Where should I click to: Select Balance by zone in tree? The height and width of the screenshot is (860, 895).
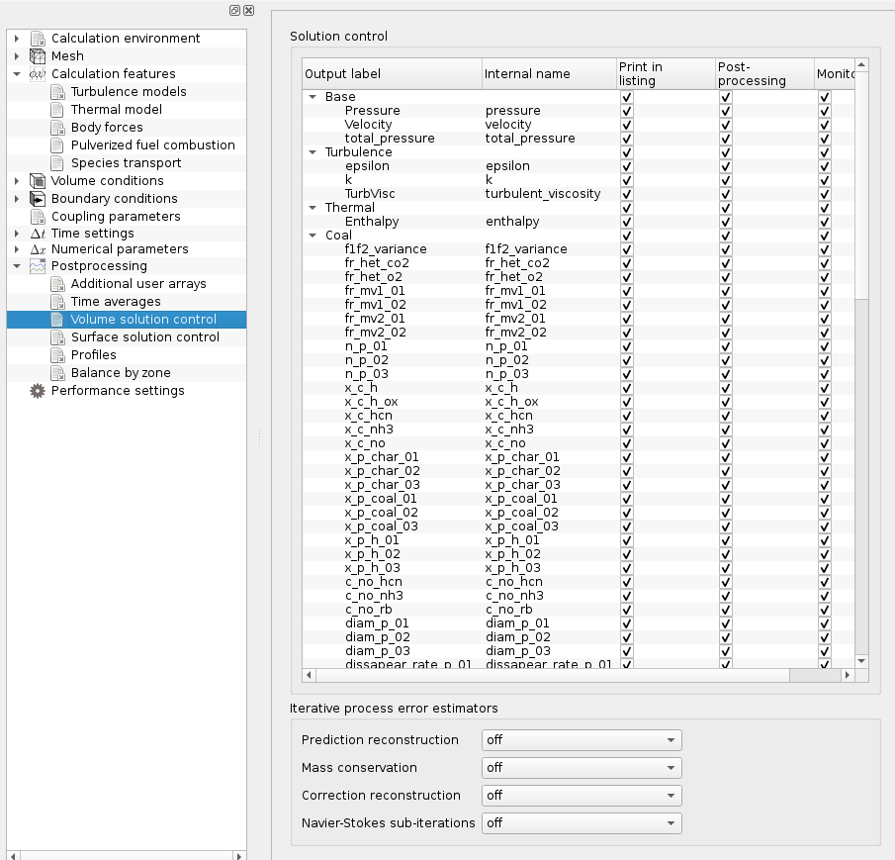(121, 372)
